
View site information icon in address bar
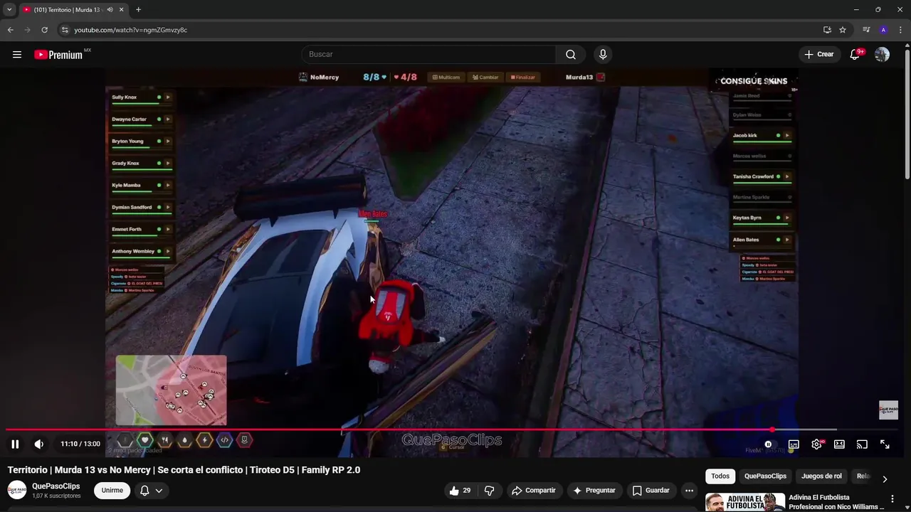(65, 30)
